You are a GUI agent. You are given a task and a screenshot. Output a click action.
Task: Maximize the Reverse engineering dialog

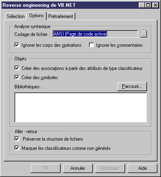[148, 5]
